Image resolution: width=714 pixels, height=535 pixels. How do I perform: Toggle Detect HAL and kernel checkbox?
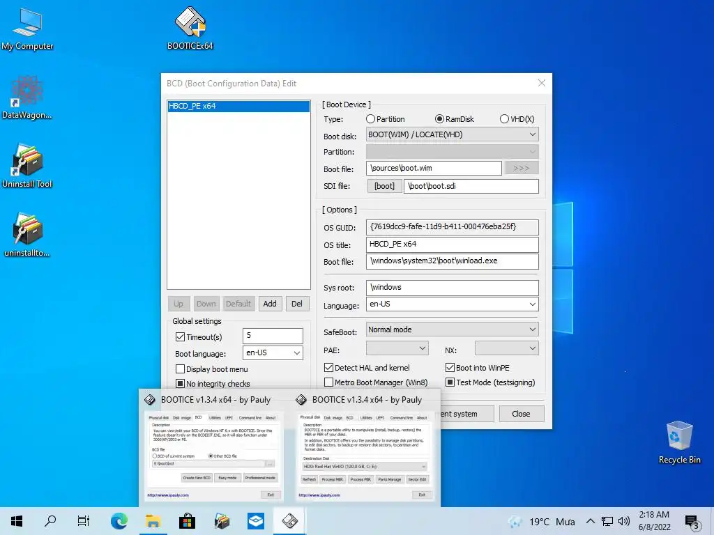coord(329,367)
